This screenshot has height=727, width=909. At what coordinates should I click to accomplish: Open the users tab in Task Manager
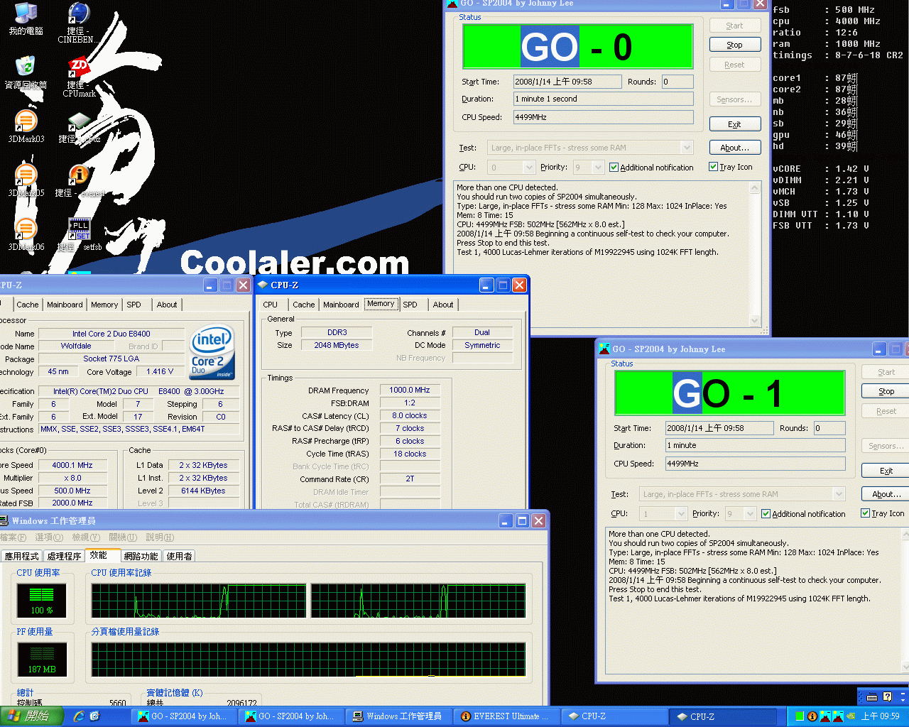click(179, 556)
